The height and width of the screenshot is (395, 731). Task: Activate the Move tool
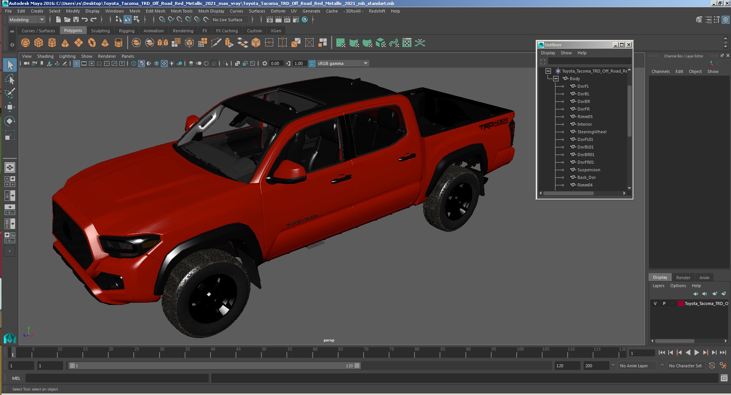(x=10, y=107)
